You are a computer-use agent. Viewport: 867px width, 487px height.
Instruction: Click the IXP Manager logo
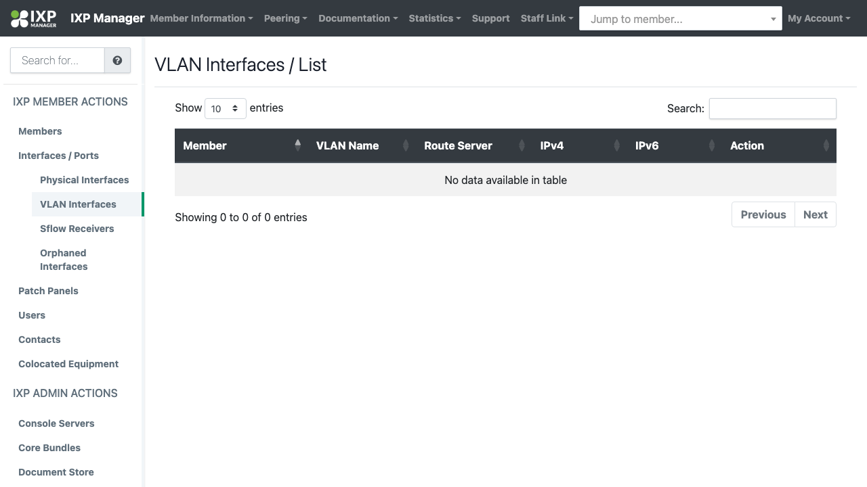click(x=34, y=18)
